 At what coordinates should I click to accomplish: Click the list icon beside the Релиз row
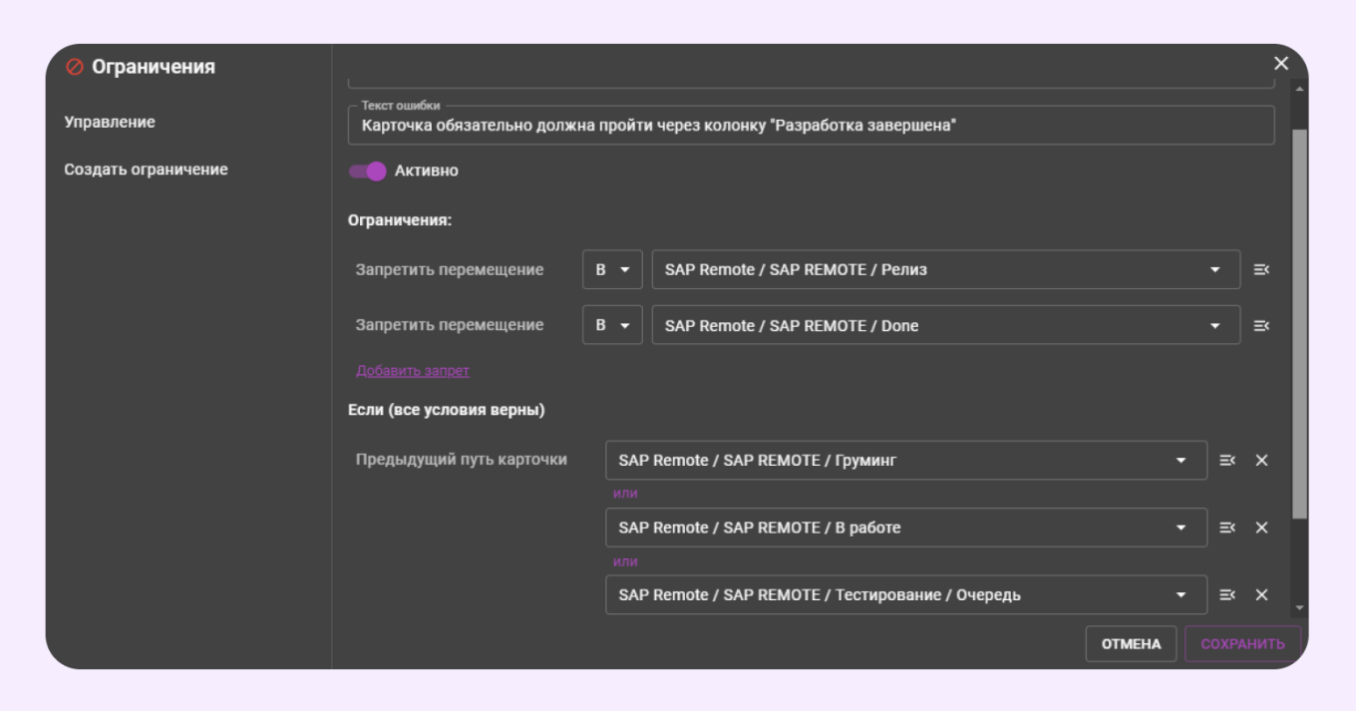1261,269
